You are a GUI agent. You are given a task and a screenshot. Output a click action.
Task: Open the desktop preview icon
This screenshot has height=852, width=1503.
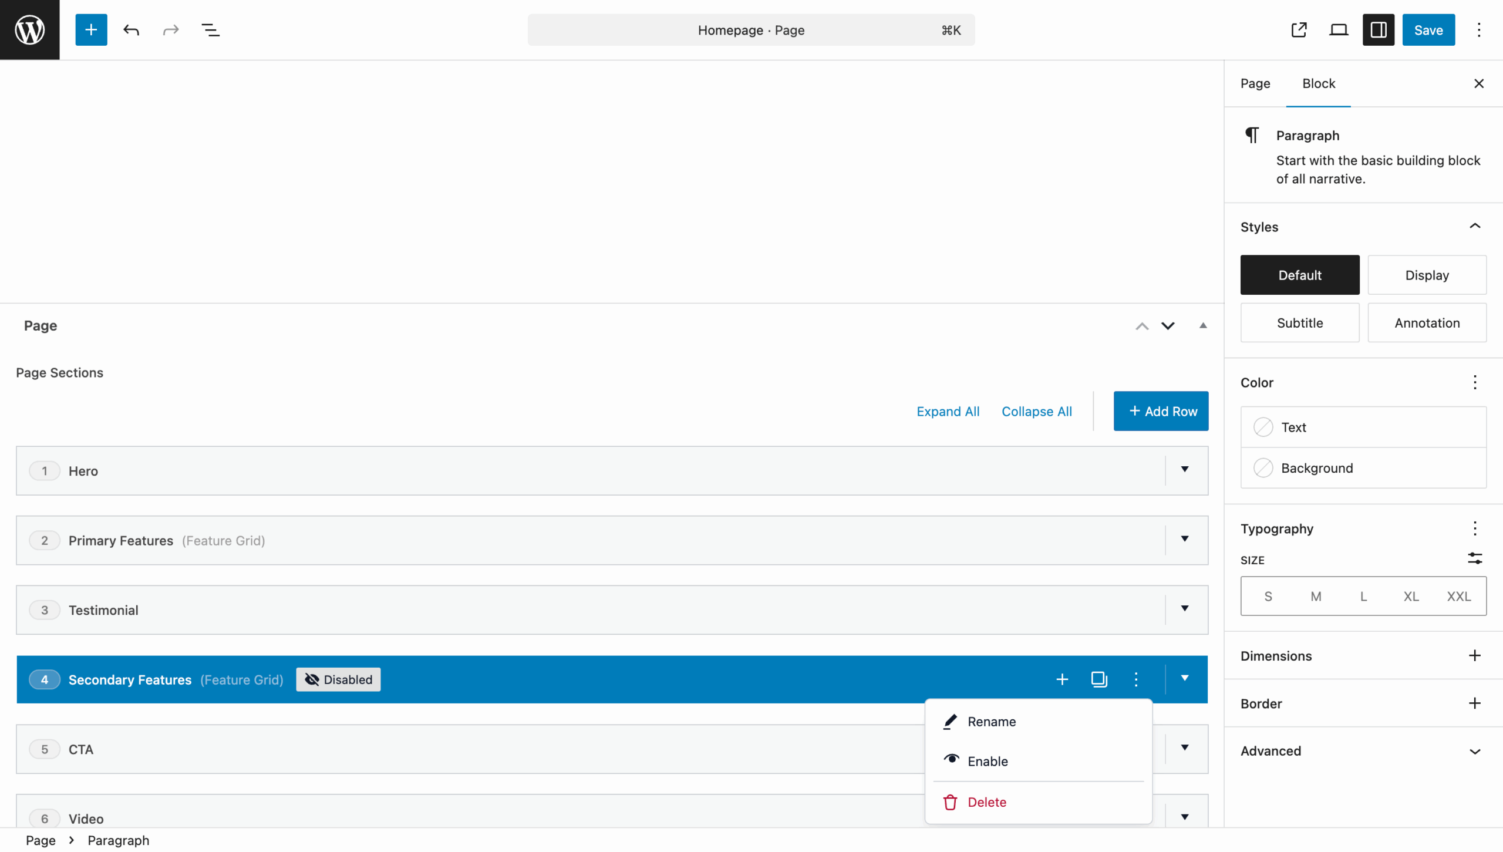pyautogui.click(x=1338, y=30)
